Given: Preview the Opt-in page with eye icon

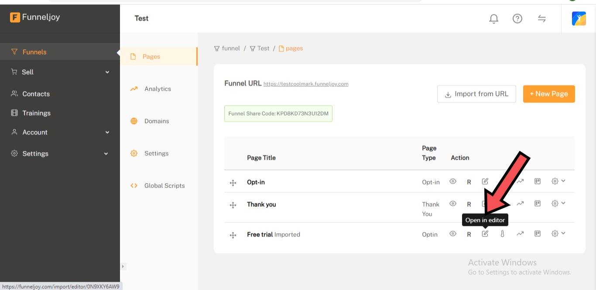Looking at the screenshot, I should 453,181.
